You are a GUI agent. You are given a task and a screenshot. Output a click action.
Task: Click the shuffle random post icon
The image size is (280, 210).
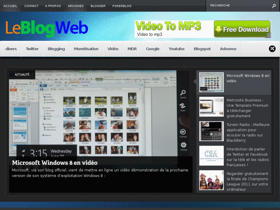coord(272,49)
